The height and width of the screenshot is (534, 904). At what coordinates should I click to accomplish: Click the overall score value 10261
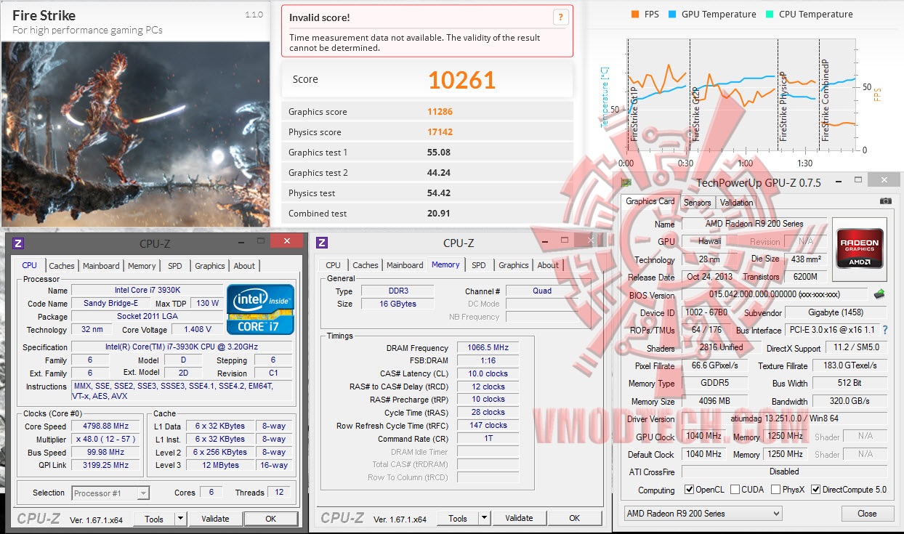coord(461,79)
